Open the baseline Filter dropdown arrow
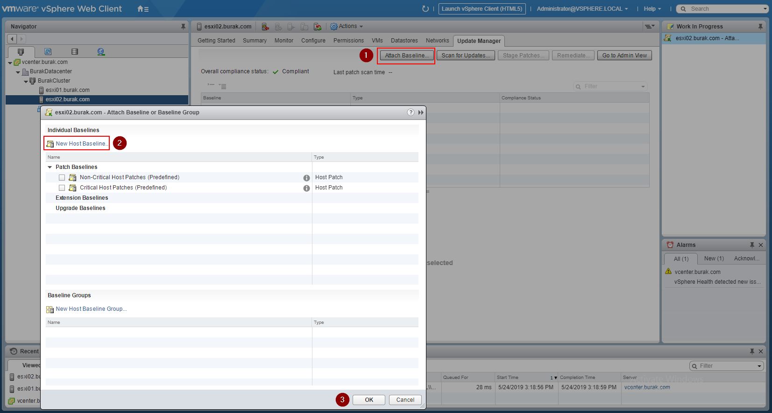Screen dimensions: 772x413 pos(643,87)
